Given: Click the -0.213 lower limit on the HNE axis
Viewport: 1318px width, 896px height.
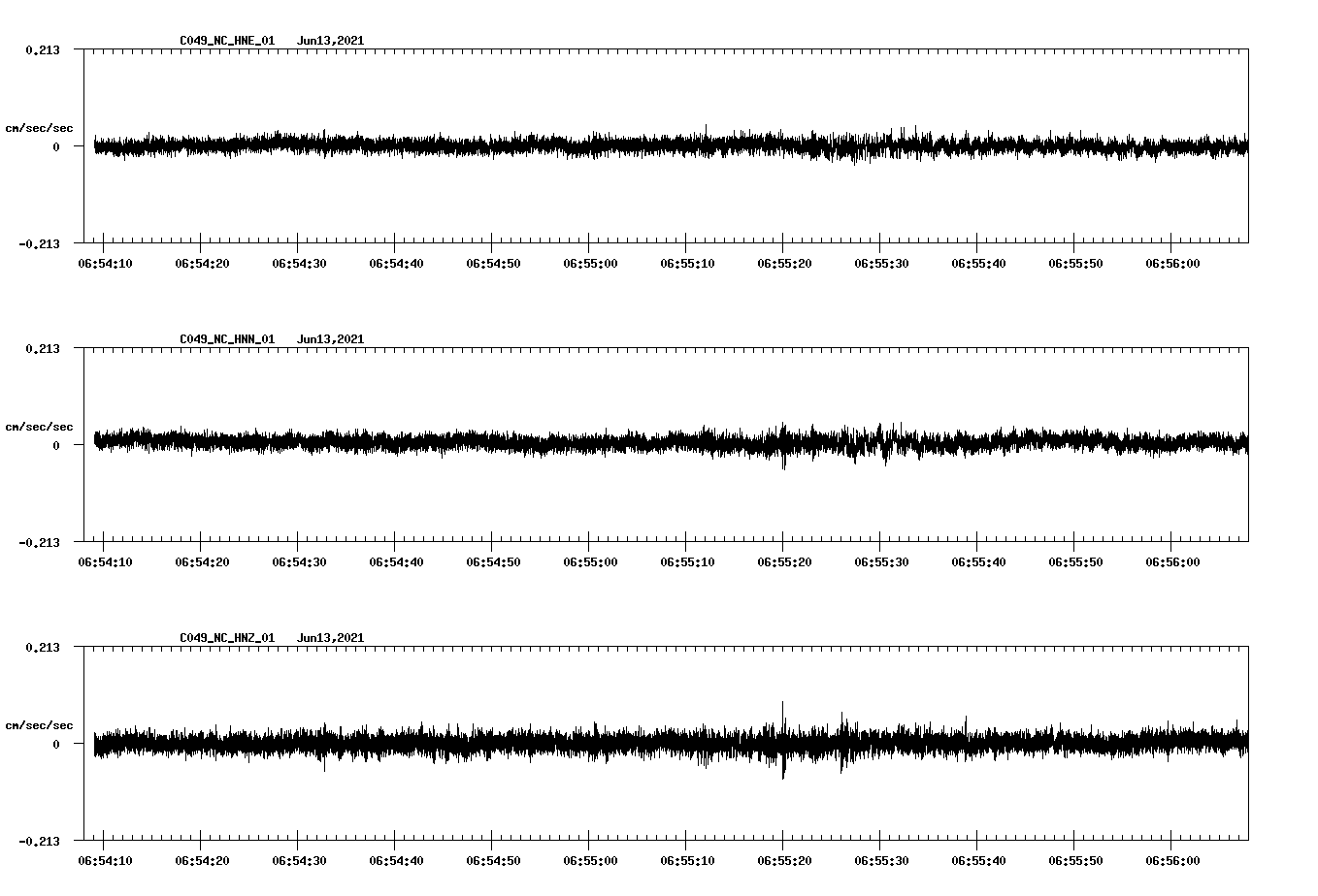Looking at the screenshot, I should (x=39, y=244).
